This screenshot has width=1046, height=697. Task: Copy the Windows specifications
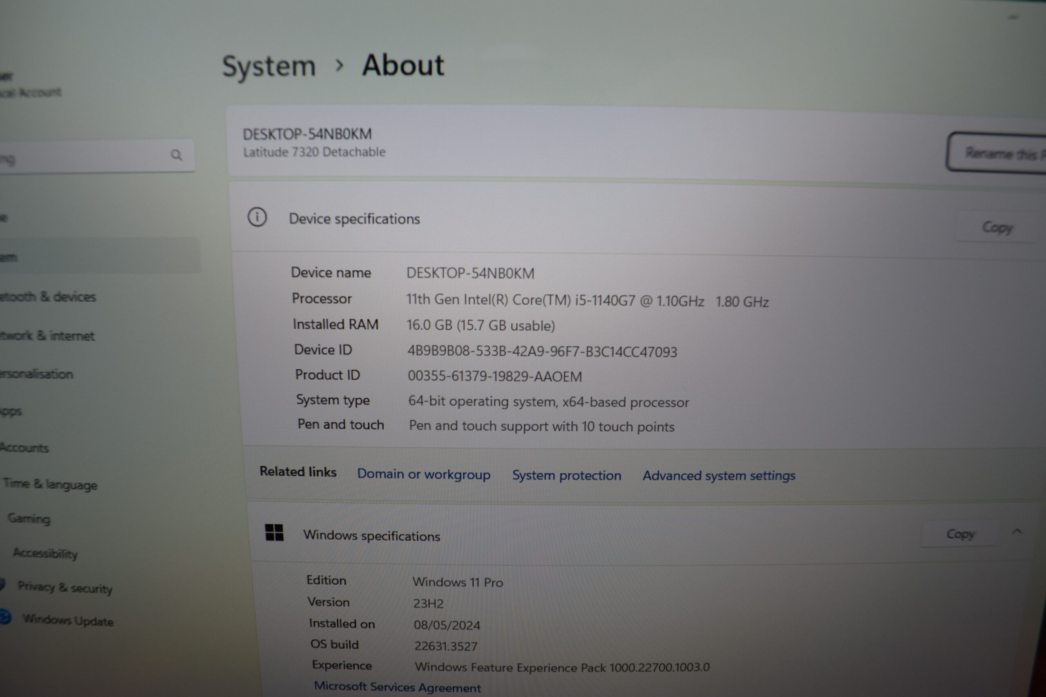(960, 533)
